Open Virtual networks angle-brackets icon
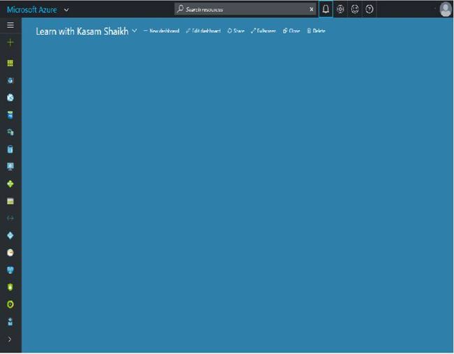454x354 pixels. [10, 218]
